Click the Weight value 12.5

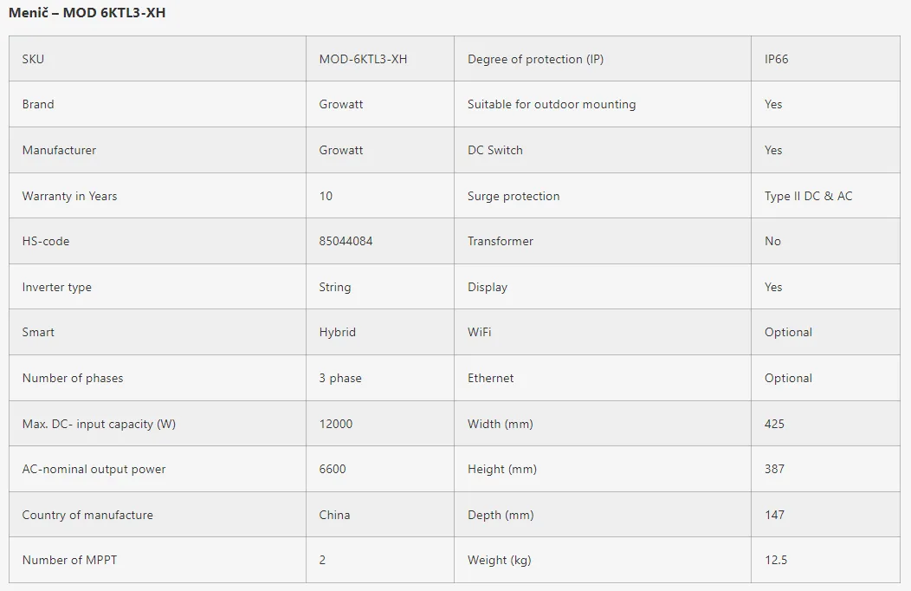pos(775,560)
